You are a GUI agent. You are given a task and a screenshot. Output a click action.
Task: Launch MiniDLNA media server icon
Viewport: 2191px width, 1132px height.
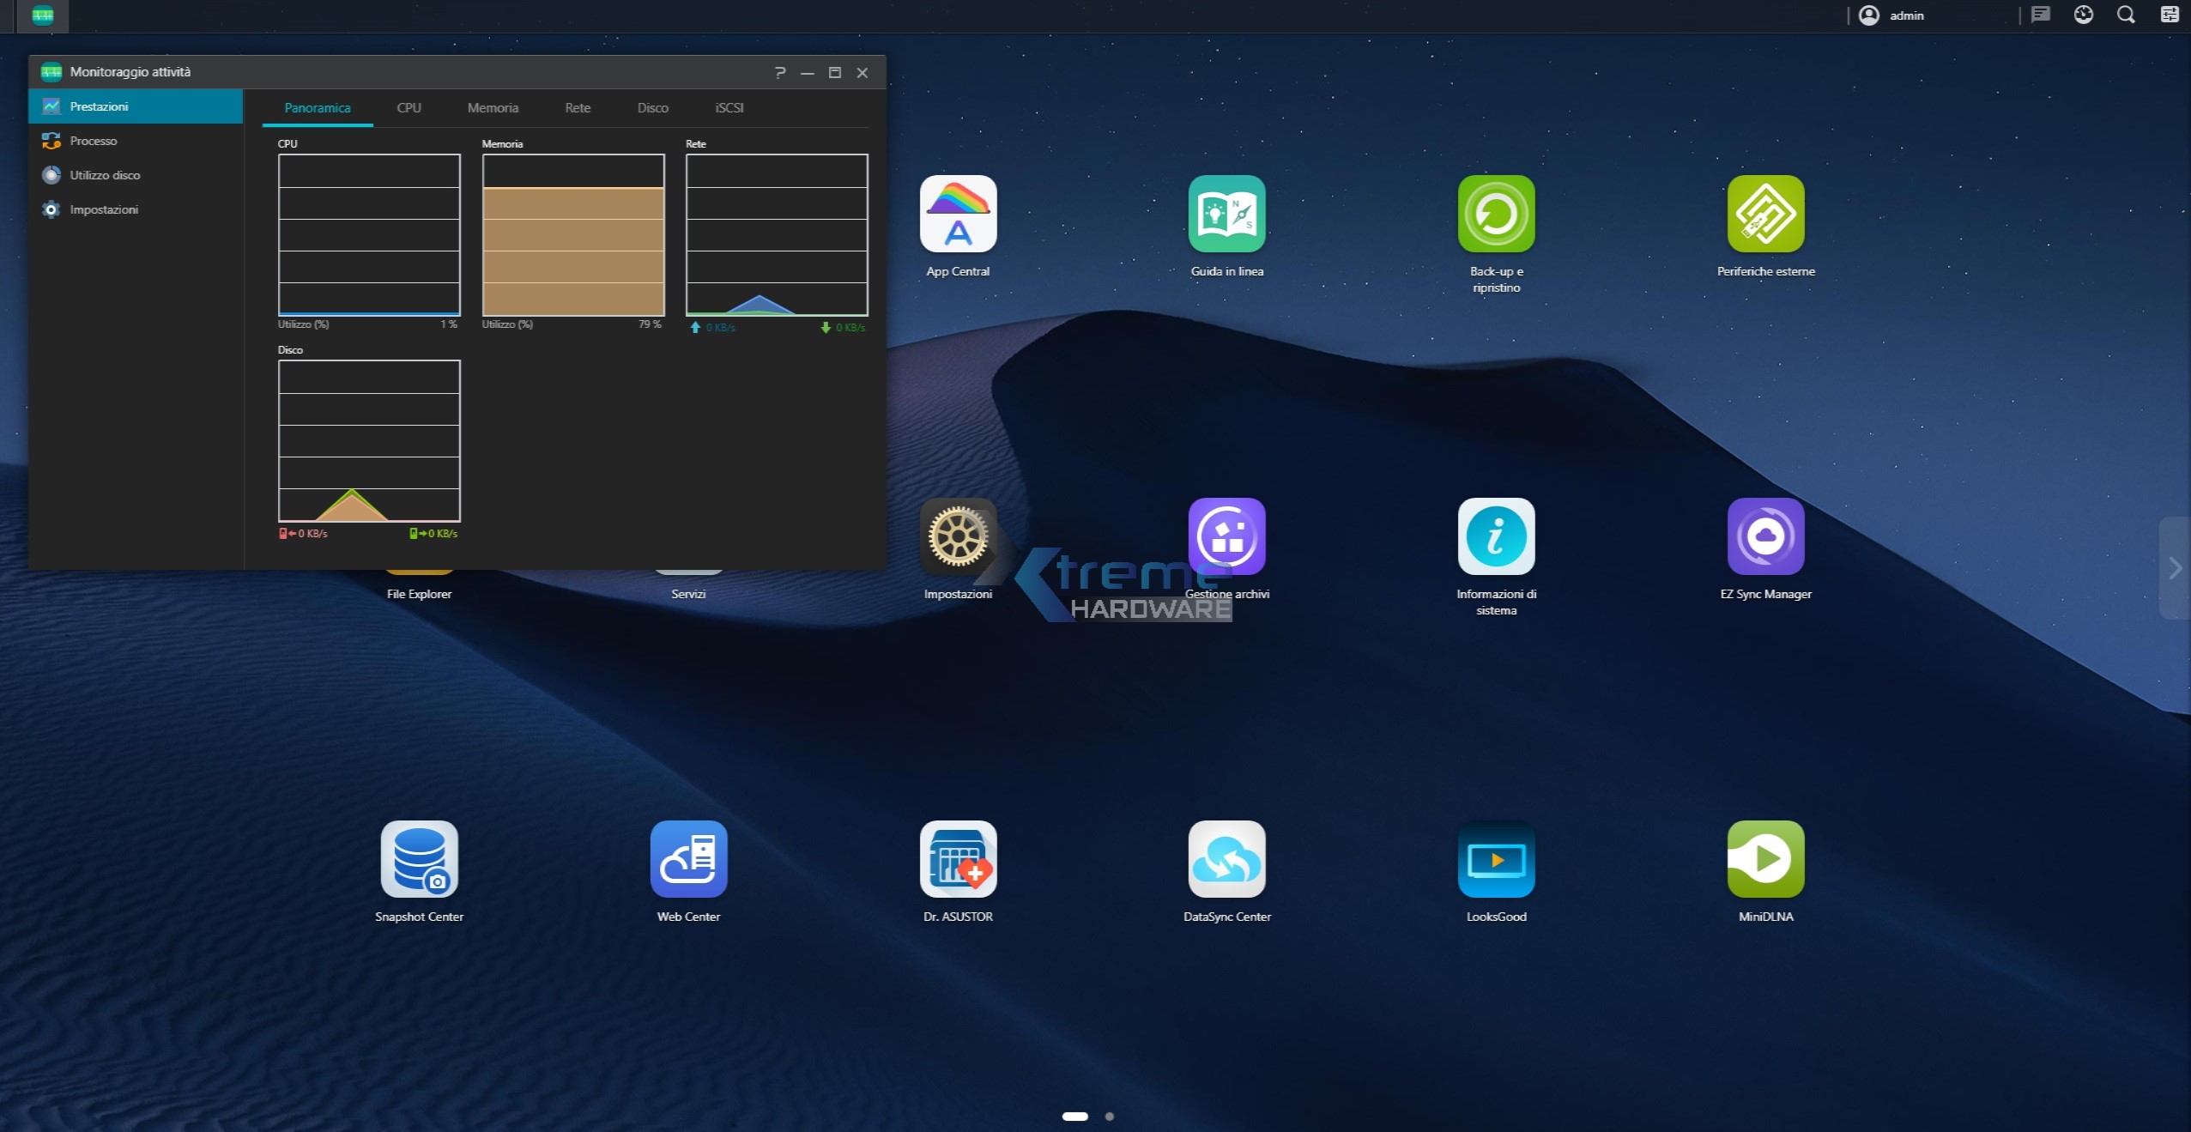point(1765,860)
